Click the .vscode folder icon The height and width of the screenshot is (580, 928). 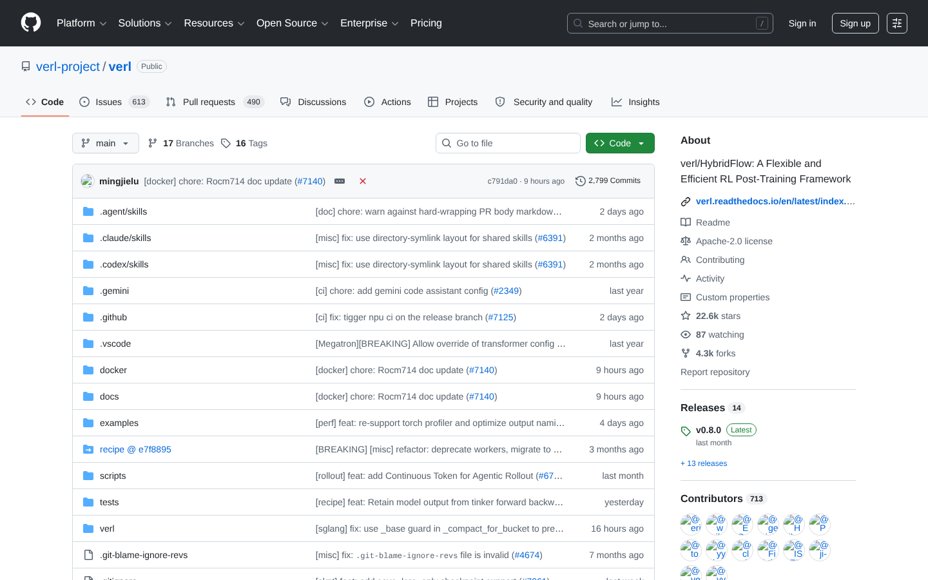click(88, 343)
